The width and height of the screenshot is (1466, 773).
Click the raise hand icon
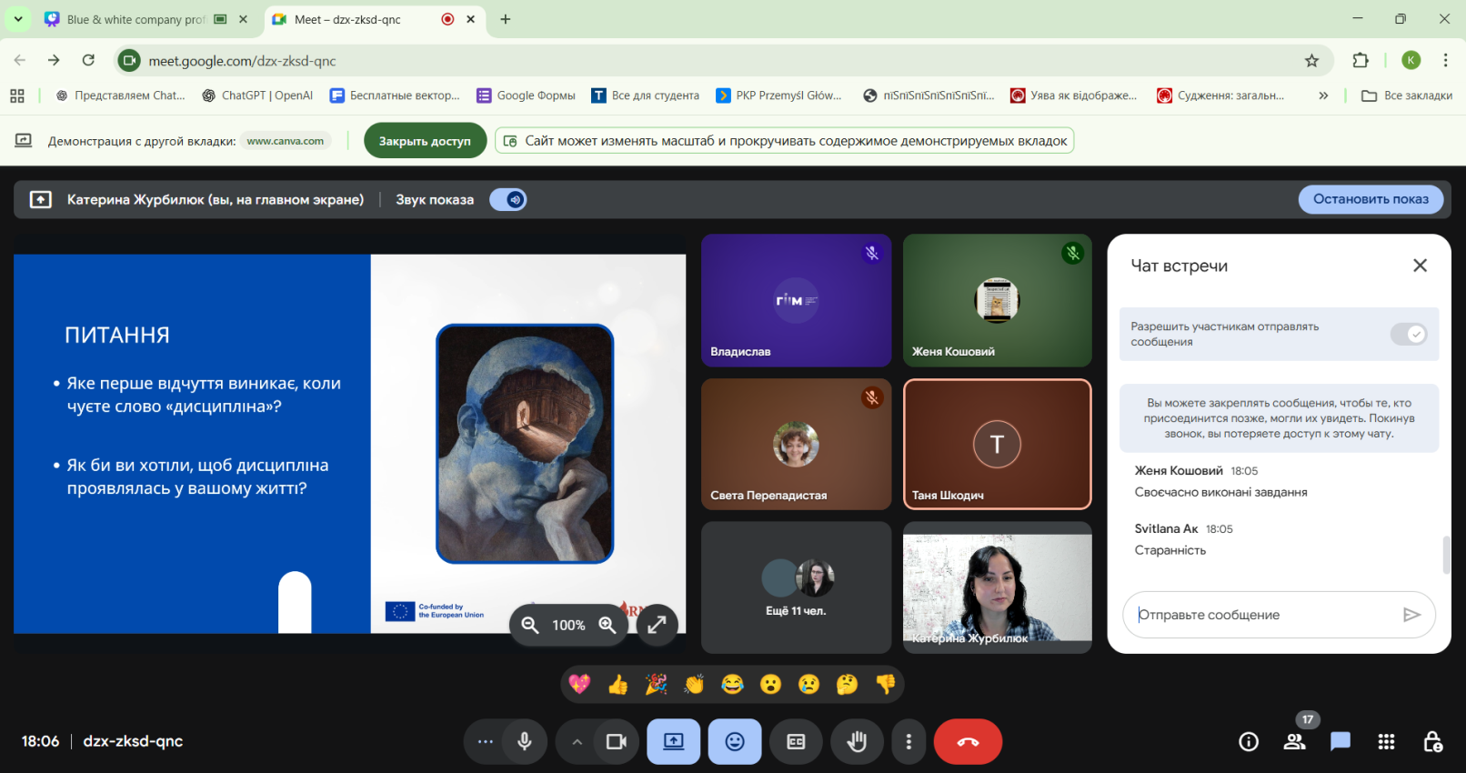856,742
